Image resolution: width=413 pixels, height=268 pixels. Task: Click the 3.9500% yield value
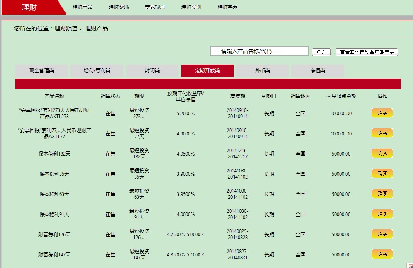185,194
